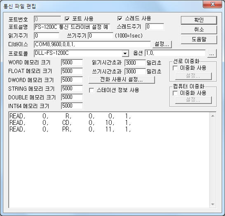Enable 이중화 사용 under 컴퓨터 이중화

(175, 93)
